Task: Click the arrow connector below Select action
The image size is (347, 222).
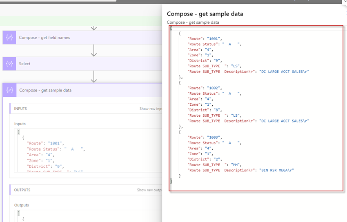Action: tap(94, 76)
